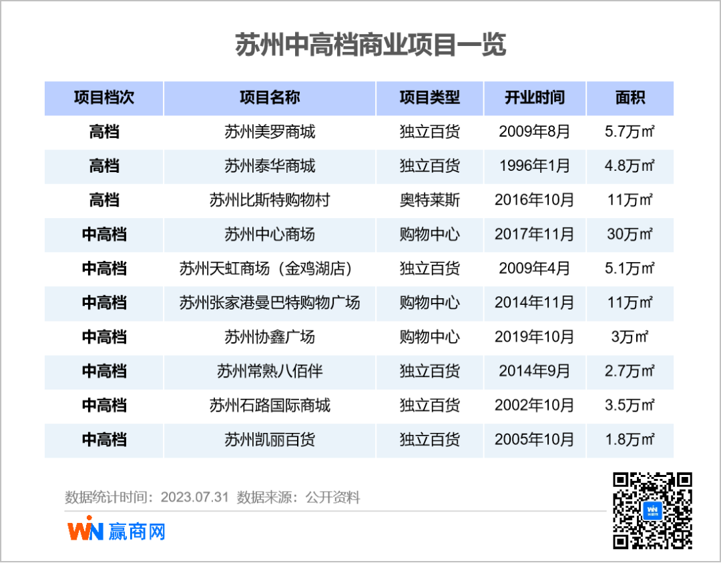This screenshot has height=563, width=721.
Task: Click 高档 in the 苏州美罗商城 row
Action: tap(104, 132)
